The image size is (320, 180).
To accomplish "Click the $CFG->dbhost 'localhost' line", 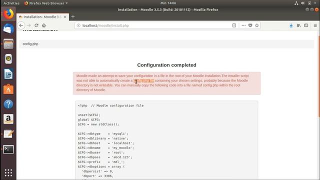I will coord(106,143).
